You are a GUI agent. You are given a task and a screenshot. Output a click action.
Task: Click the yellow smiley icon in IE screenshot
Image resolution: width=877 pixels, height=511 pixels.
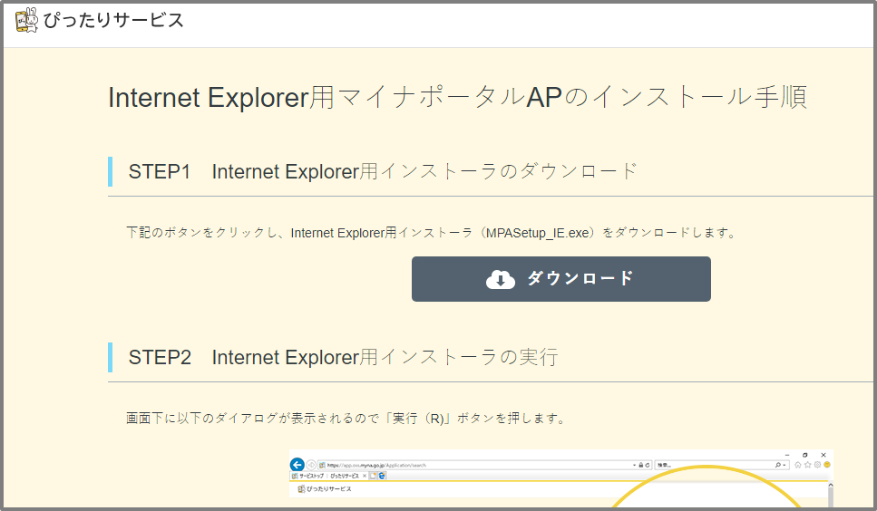pyautogui.click(x=826, y=465)
